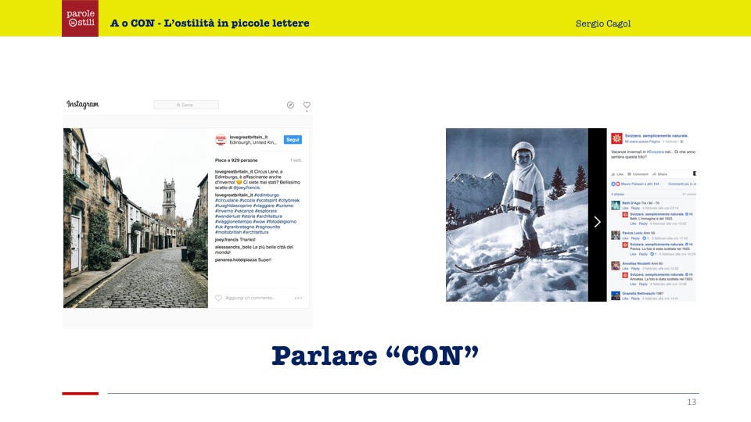Click the 4 shares link
The width and height of the screenshot is (751, 422).
click(x=617, y=194)
